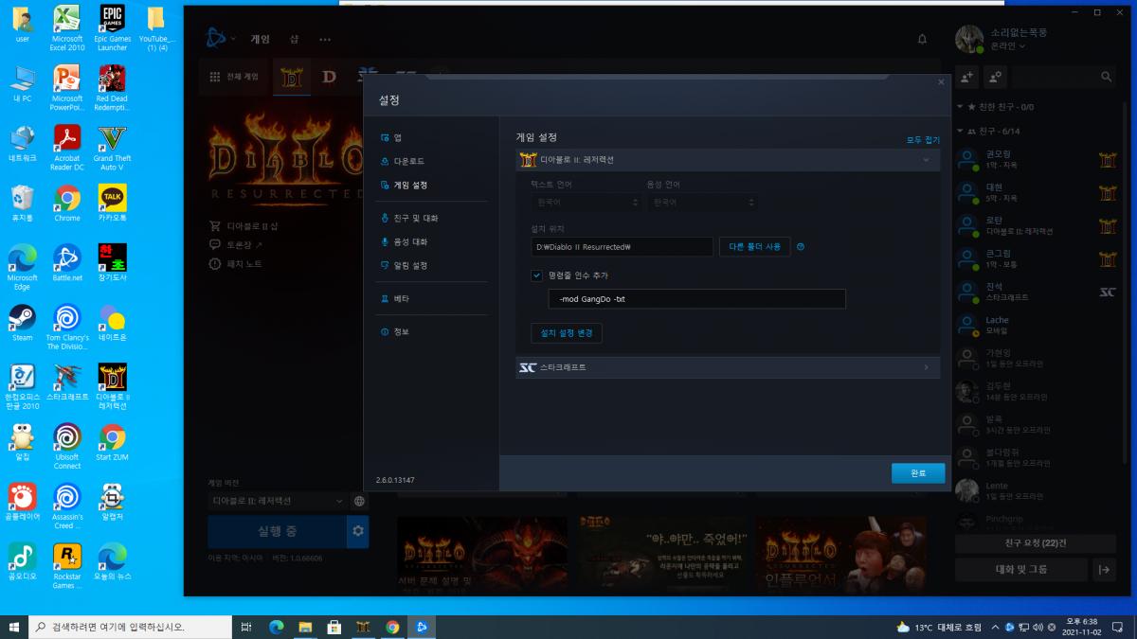The width and height of the screenshot is (1137, 639).
Task: Open Steam desktop shortcut
Action: tap(22, 322)
